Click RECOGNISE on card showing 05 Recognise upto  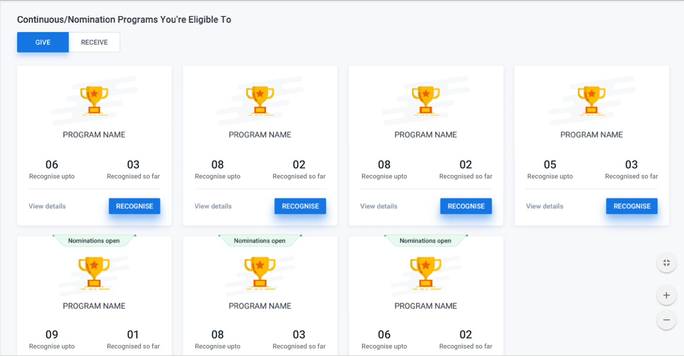click(x=631, y=206)
